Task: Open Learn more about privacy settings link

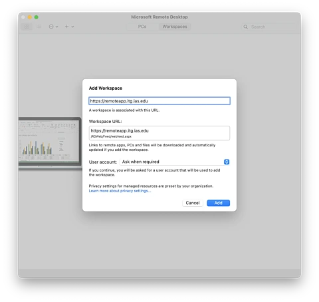Action: [x=120, y=191]
